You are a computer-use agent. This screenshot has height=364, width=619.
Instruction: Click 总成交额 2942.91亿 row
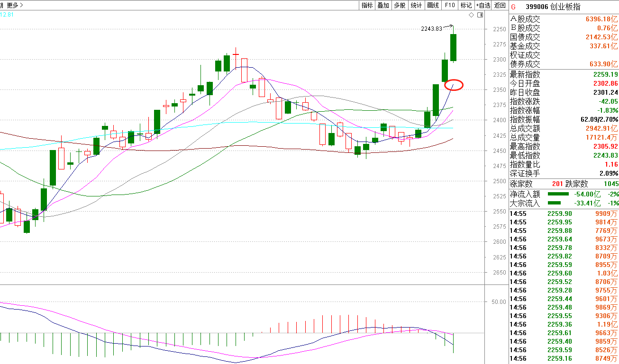pyautogui.click(x=564, y=128)
